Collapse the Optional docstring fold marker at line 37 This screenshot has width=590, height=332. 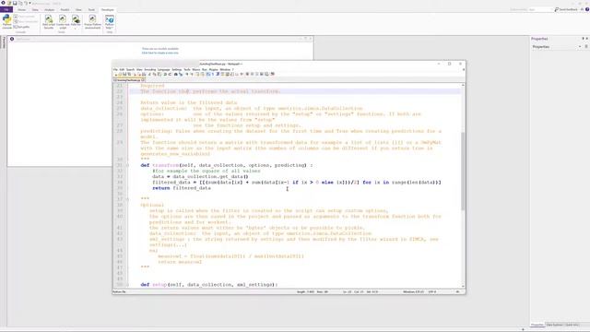coord(127,199)
